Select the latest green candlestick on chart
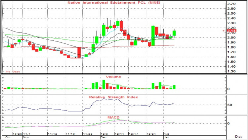Image resolution: width=248 pixels, height=140 pixels. [174, 33]
